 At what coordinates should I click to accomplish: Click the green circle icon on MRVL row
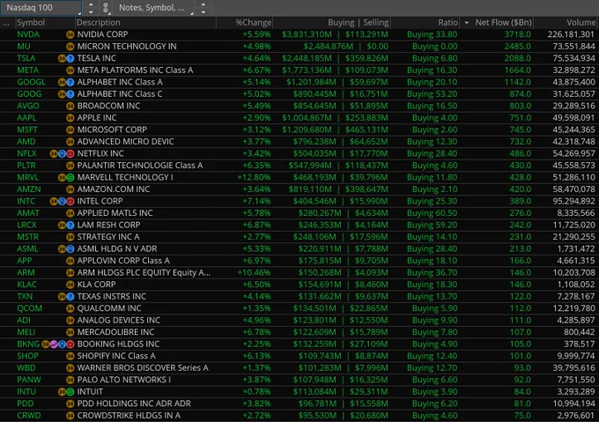click(x=70, y=178)
